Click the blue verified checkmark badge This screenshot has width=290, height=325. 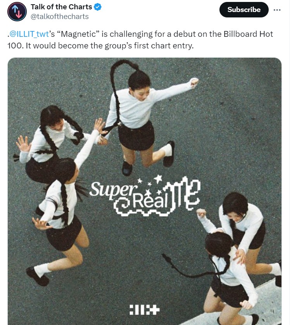pyautogui.click(x=97, y=7)
